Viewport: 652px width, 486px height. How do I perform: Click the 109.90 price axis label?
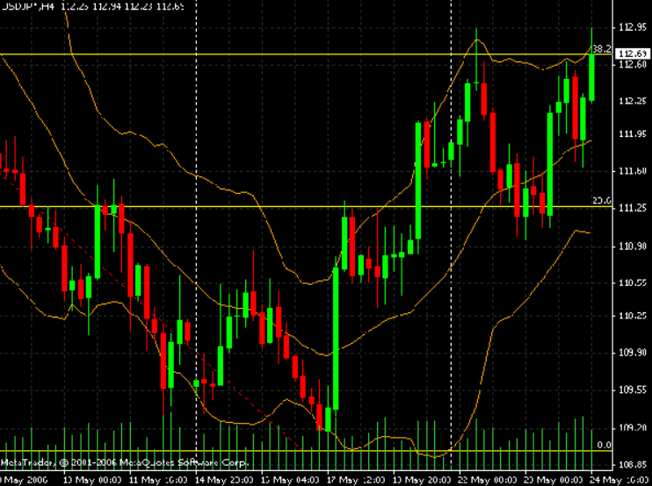(633, 353)
